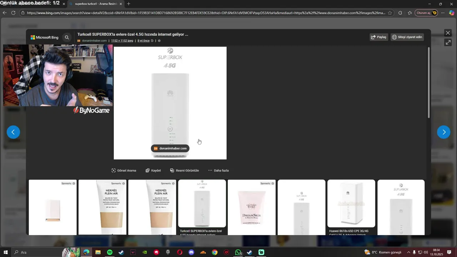Open Spotify from the taskbar

click(x=110, y=252)
